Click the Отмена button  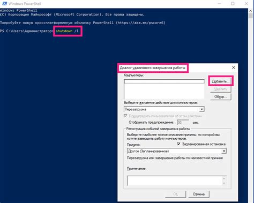click(x=198, y=194)
